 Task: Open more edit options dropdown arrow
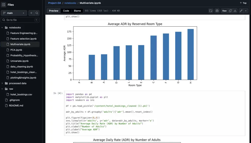click(246, 11)
